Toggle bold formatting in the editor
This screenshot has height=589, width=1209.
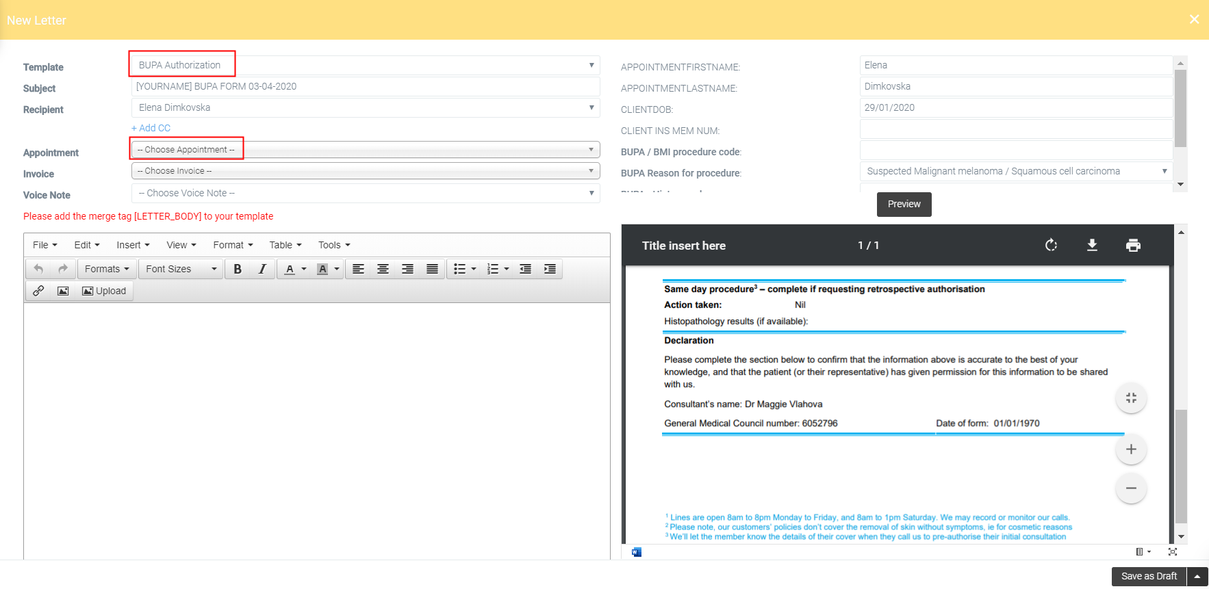coord(238,269)
